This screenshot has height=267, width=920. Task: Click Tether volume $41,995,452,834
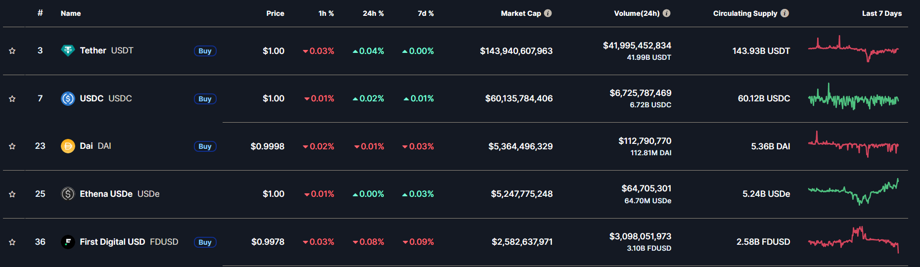coord(637,45)
